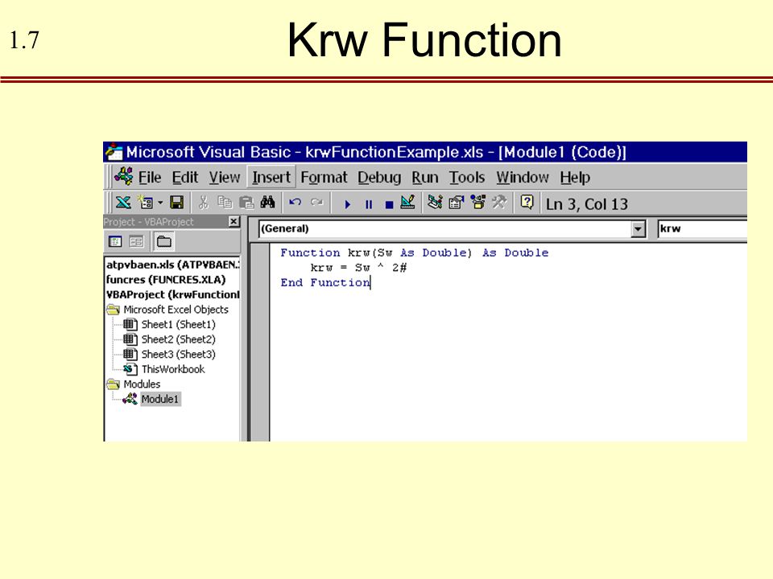Click the 'Function krw(Sw As Double)' line

414,253
